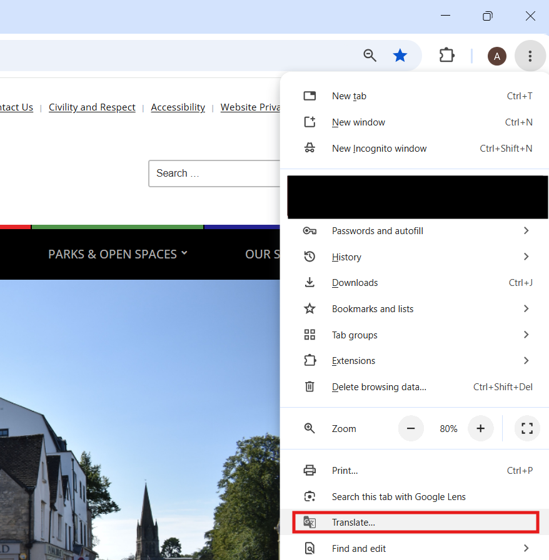The width and height of the screenshot is (549, 560).
Task: Choose Translate from the menu
Action: tap(416, 522)
